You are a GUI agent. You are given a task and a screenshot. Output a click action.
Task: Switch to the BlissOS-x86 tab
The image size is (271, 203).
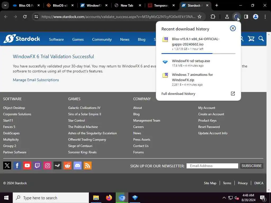click(60, 5)
